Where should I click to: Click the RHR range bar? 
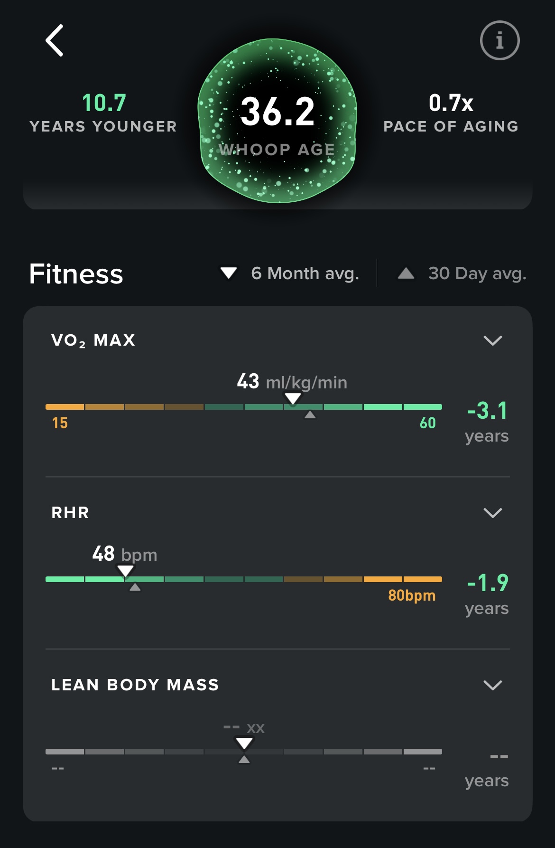click(x=285, y=579)
